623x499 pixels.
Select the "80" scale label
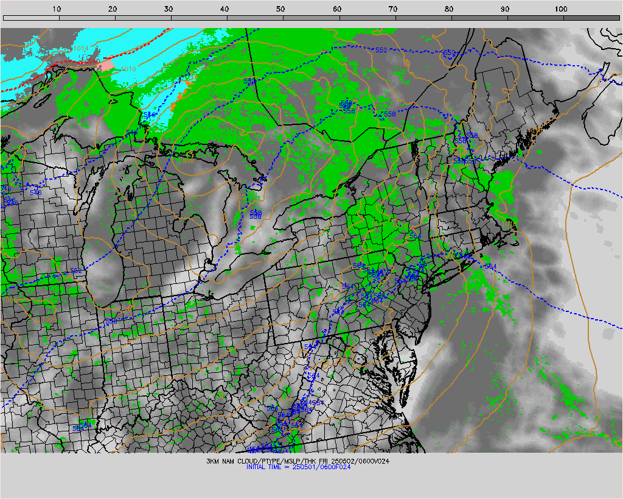pos(449,9)
